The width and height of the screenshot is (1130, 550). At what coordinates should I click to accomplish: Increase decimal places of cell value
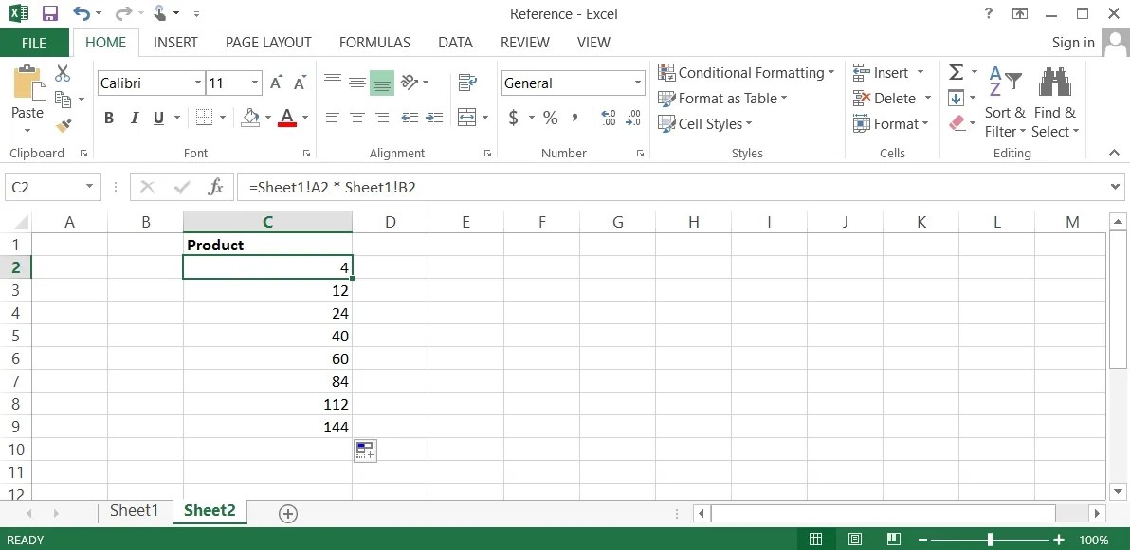[607, 118]
